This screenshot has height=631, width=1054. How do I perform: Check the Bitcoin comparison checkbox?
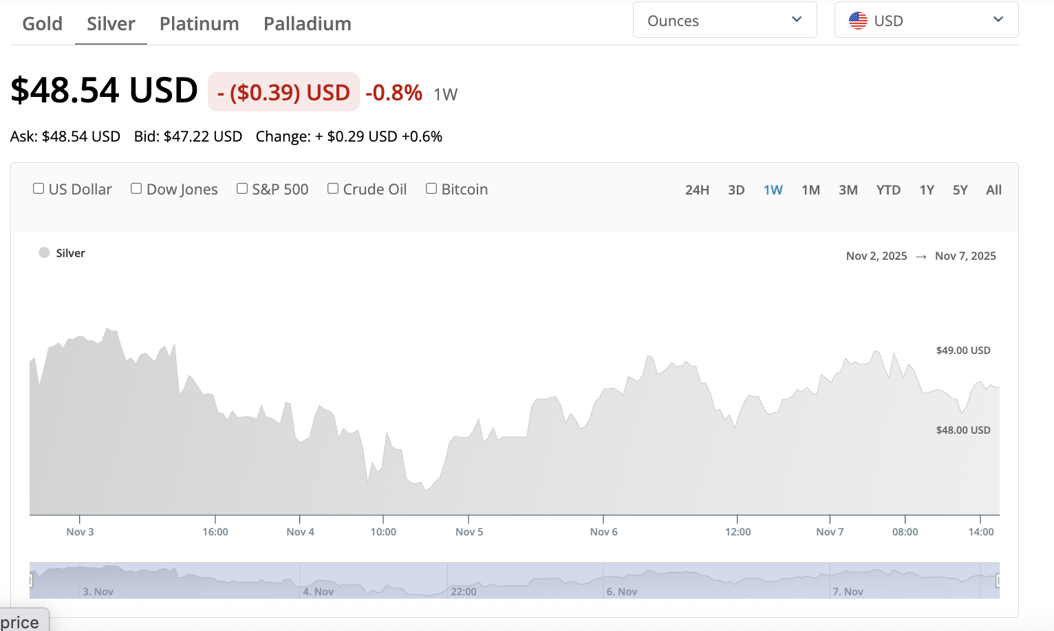coord(431,188)
